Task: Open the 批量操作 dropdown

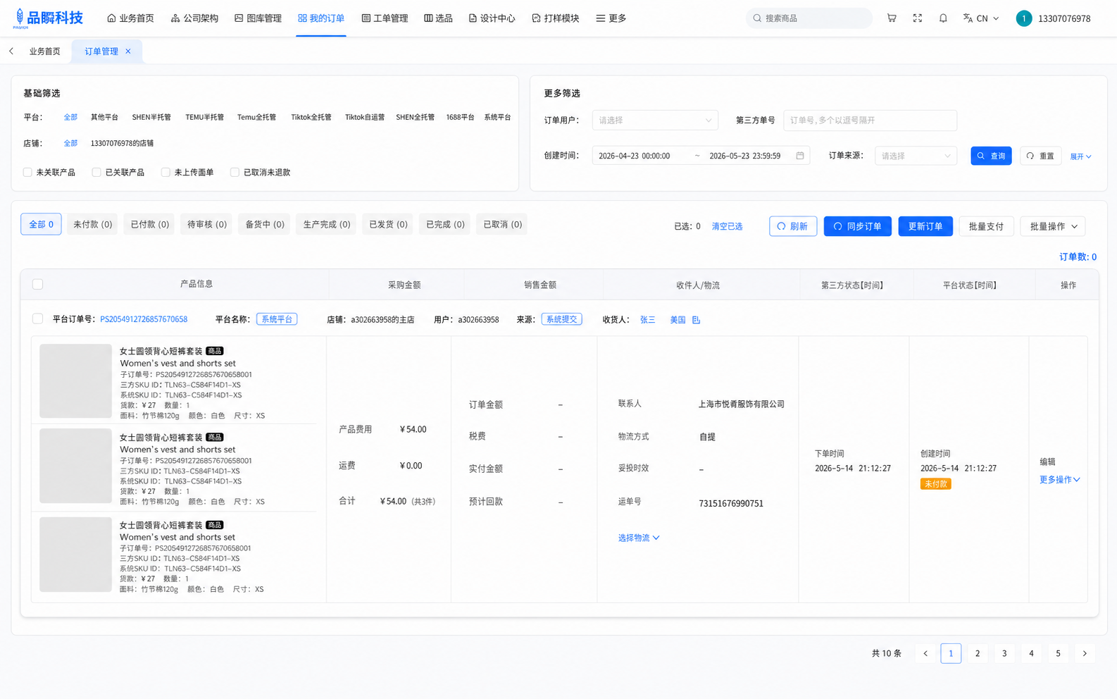Action: (x=1053, y=226)
